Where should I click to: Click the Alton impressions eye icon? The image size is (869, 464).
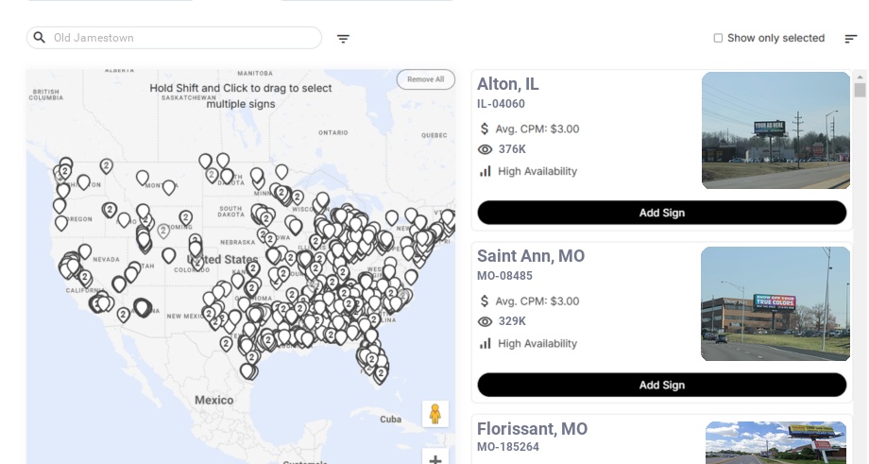tap(486, 149)
